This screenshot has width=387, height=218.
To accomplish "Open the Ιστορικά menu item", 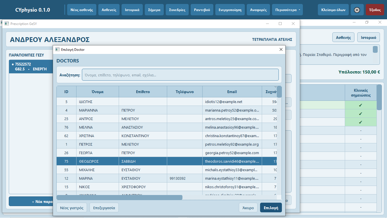I will 132,10.
